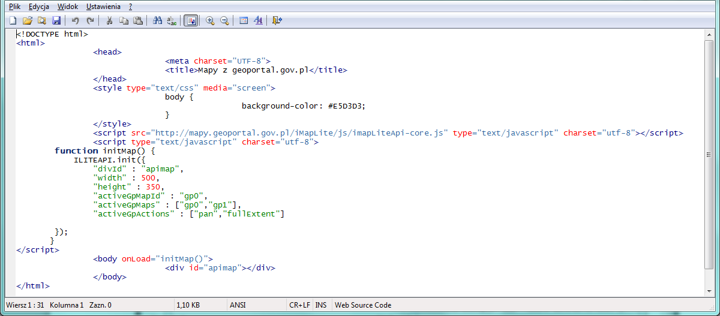This screenshot has height=316, width=720.
Task: Click the imapLiteApi-core.js script URL
Action: (x=299, y=133)
